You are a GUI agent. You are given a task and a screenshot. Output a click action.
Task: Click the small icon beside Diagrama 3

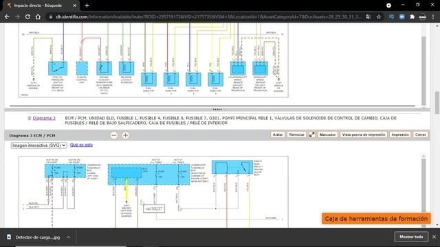point(29,118)
